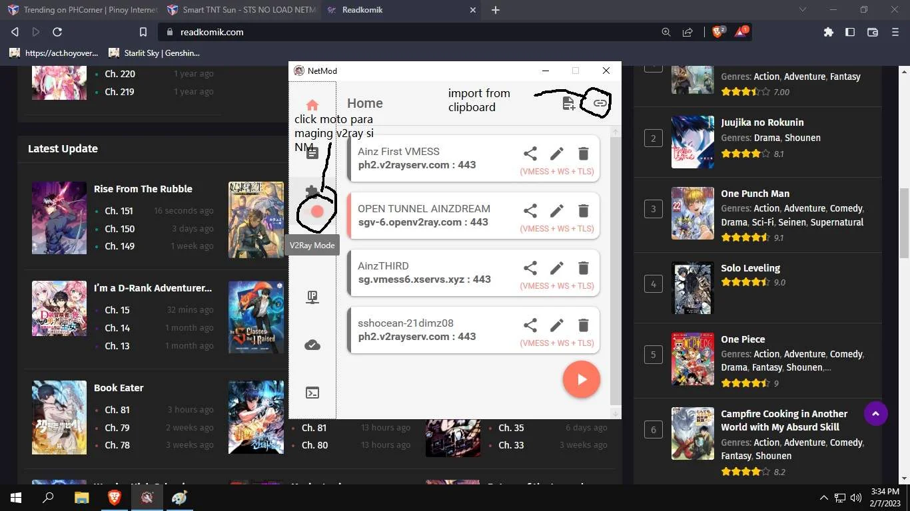The image size is (910, 511).
Task: Open Juujika no Rokunin title
Action: click(x=762, y=122)
